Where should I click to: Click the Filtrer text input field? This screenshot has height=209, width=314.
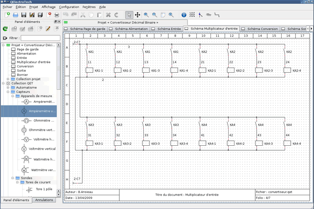(x=40, y=38)
